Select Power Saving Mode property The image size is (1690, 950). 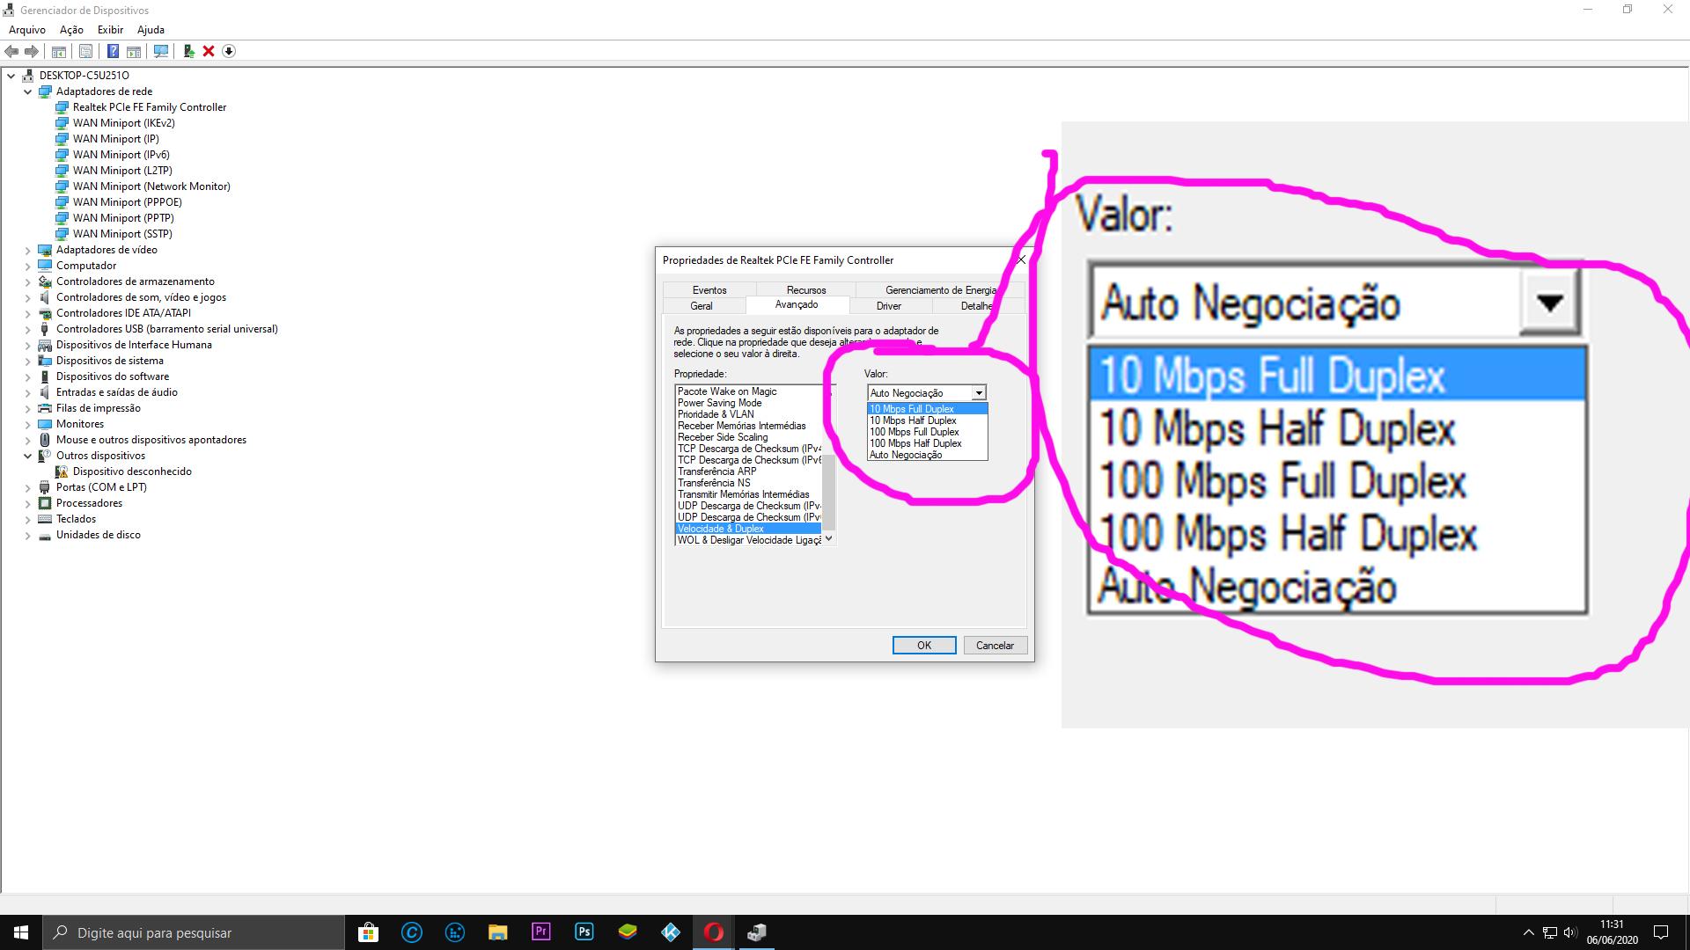click(x=748, y=403)
